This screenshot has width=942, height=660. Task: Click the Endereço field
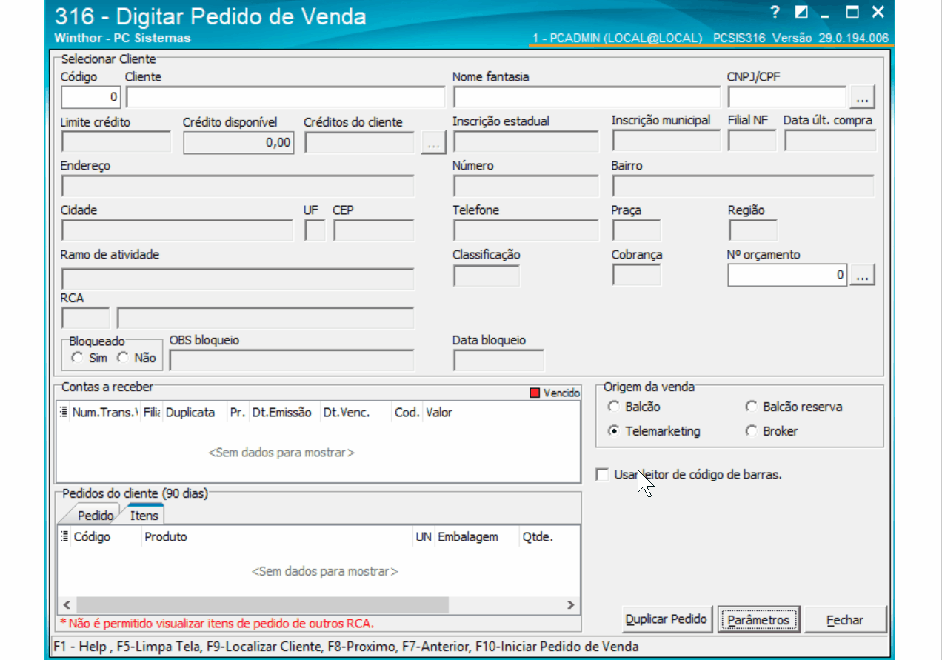[238, 186]
